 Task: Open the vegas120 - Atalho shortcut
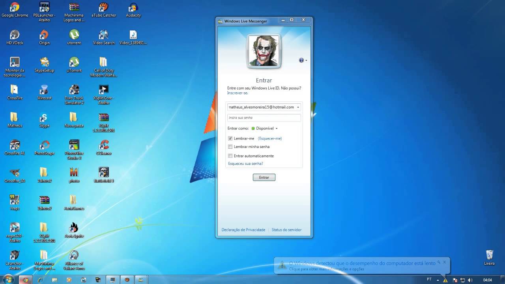pyautogui.click(x=15, y=233)
